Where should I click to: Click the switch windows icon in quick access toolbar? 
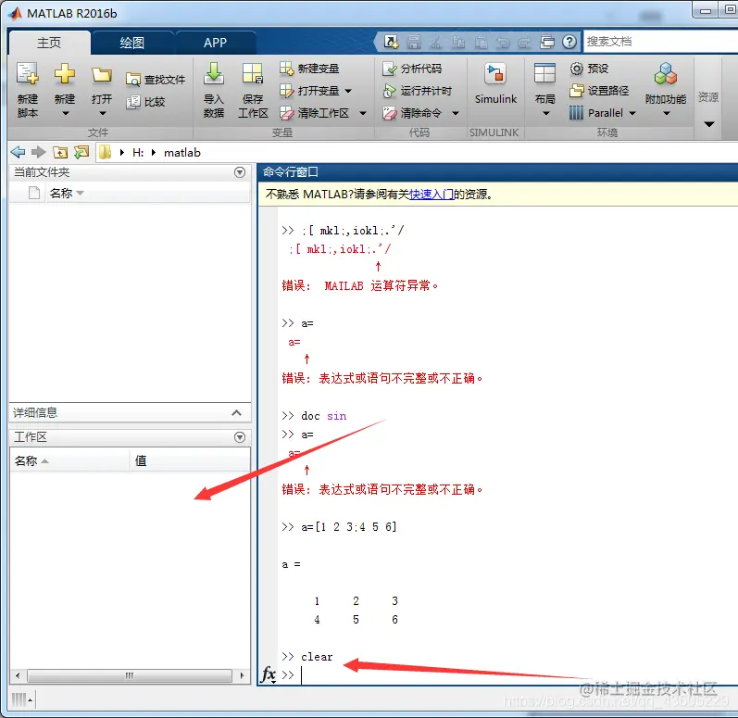click(x=547, y=42)
